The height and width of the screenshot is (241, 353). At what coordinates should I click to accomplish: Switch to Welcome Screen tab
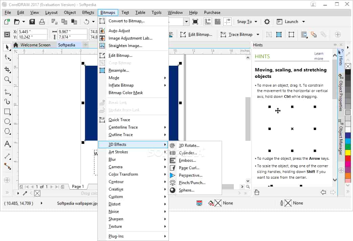point(36,45)
